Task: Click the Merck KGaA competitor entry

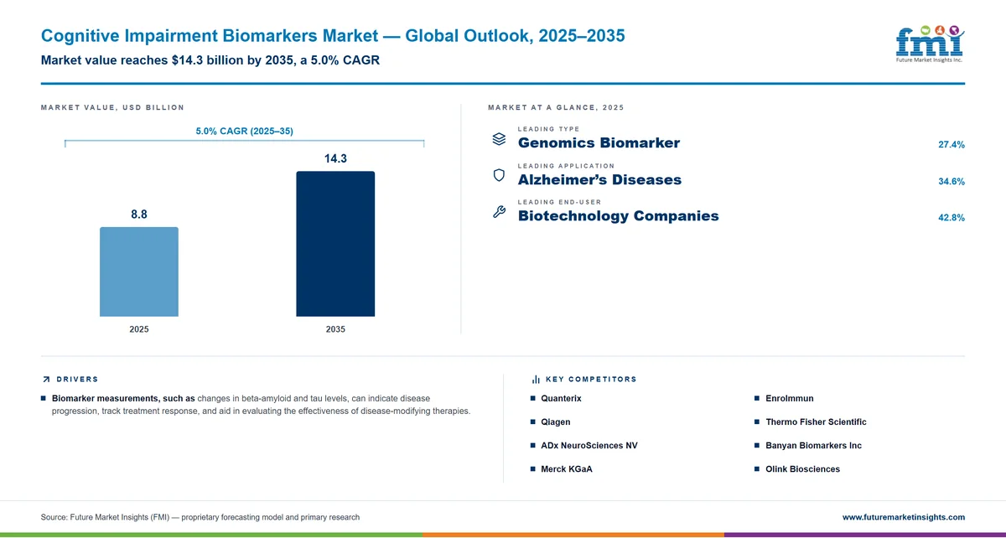Action: pos(567,469)
